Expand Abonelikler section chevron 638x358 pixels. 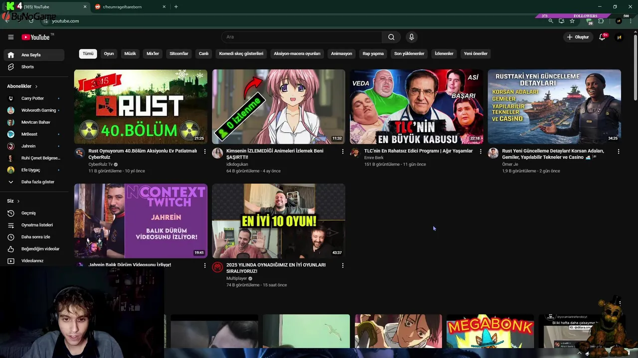pyautogui.click(x=36, y=87)
